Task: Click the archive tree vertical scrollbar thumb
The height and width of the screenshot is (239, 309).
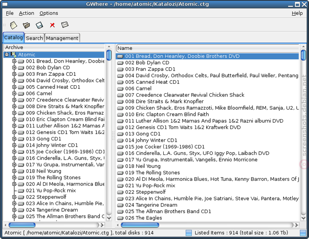Action: click(x=109, y=55)
